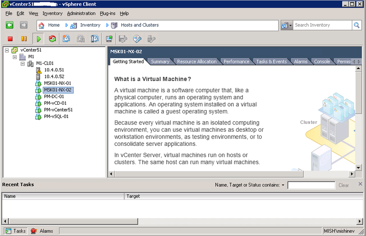The width and height of the screenshot is (366, 236).
Task: Open the Inventory menu
Action: point(53,13)
